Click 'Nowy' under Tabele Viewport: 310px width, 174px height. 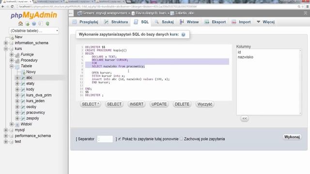(x=31, y=72)
